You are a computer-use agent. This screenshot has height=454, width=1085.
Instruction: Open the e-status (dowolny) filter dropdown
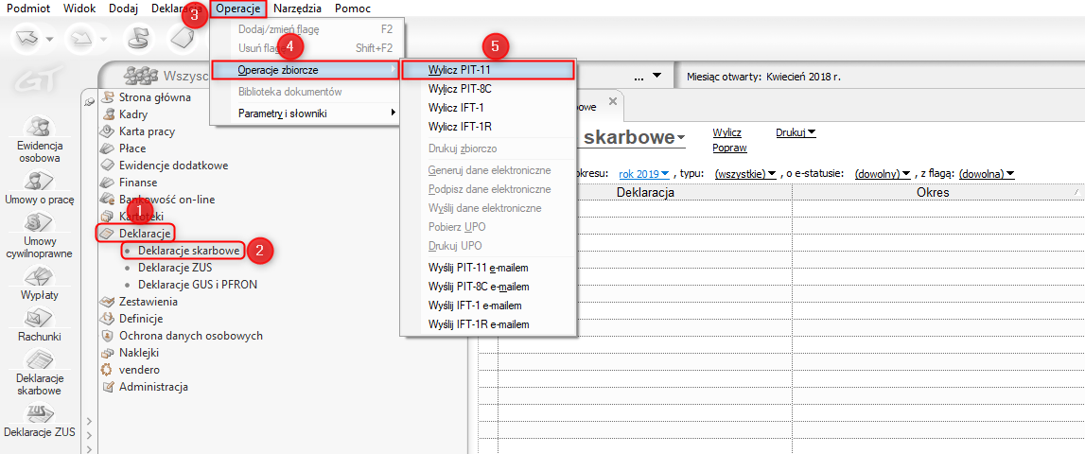[883, 174]
